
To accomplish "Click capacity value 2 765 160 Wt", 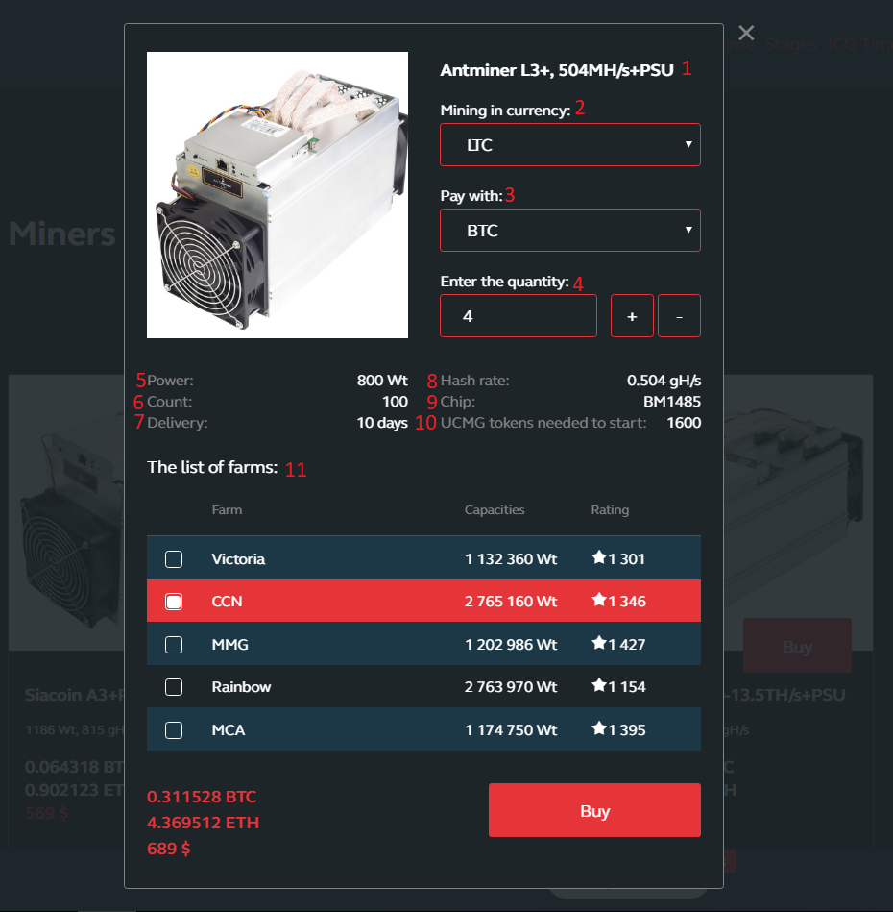I will point(511,602).
